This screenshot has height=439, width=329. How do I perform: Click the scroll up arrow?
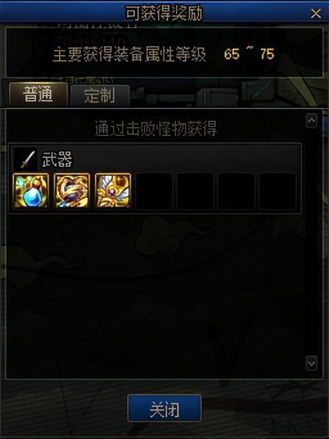312,121
